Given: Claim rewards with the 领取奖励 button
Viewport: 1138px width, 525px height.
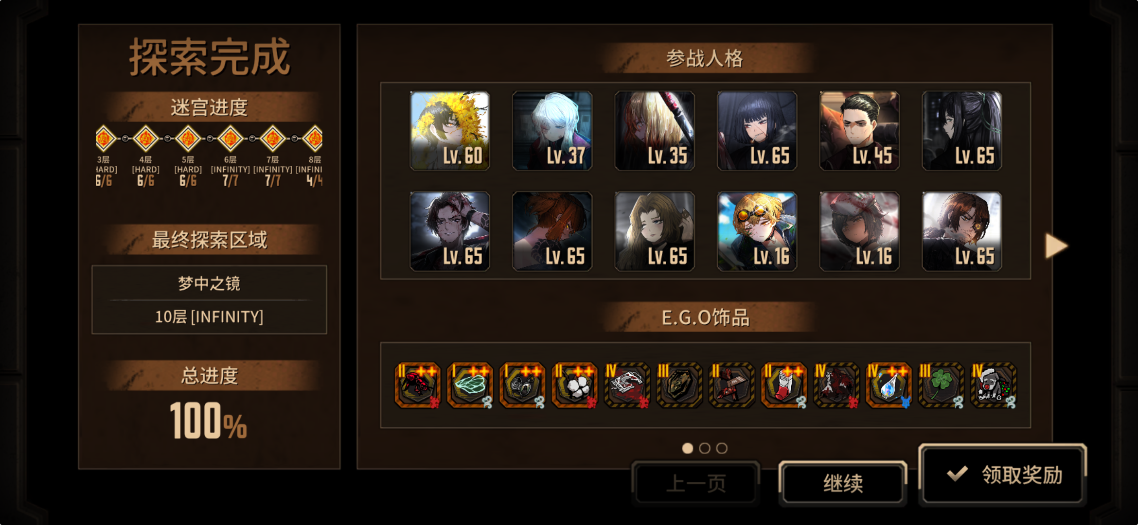Looking at the screenshot, I should (1003, 474).
